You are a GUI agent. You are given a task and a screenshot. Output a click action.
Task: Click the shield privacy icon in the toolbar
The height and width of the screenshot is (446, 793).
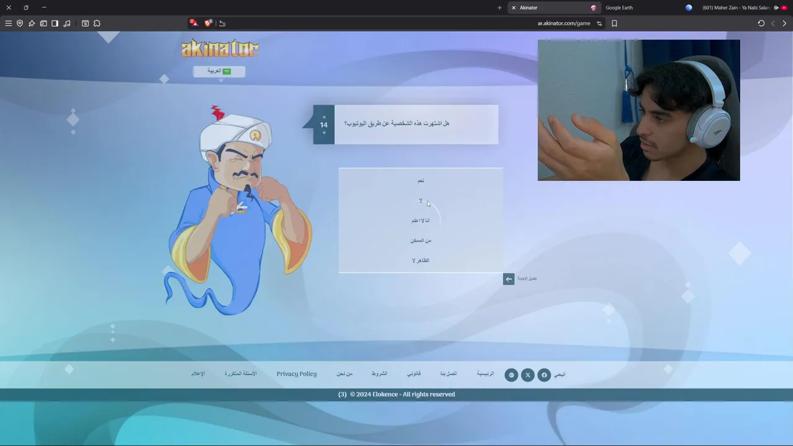point(20,24)
